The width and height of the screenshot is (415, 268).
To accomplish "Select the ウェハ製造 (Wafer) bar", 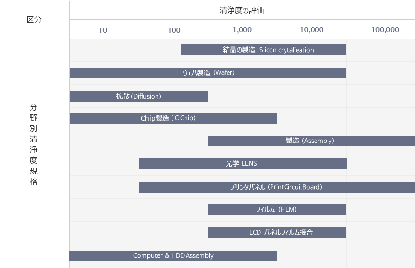I will click(x=208, y=73).
